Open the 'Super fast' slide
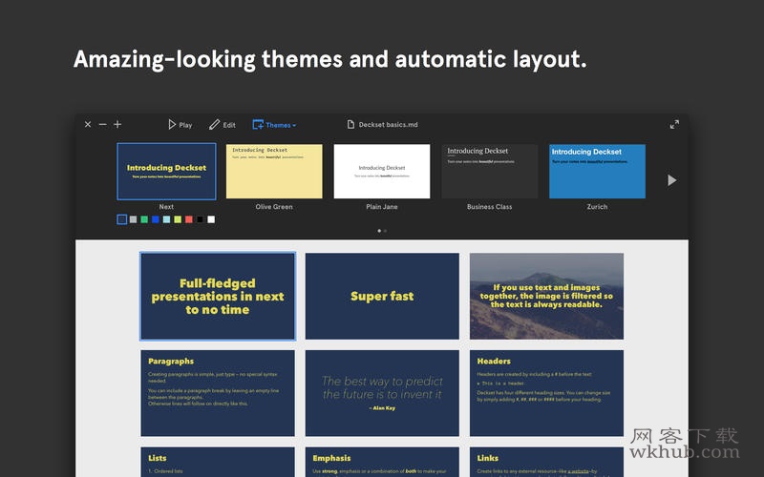This screenshot has height=477, width=764. tap(382, 296)
